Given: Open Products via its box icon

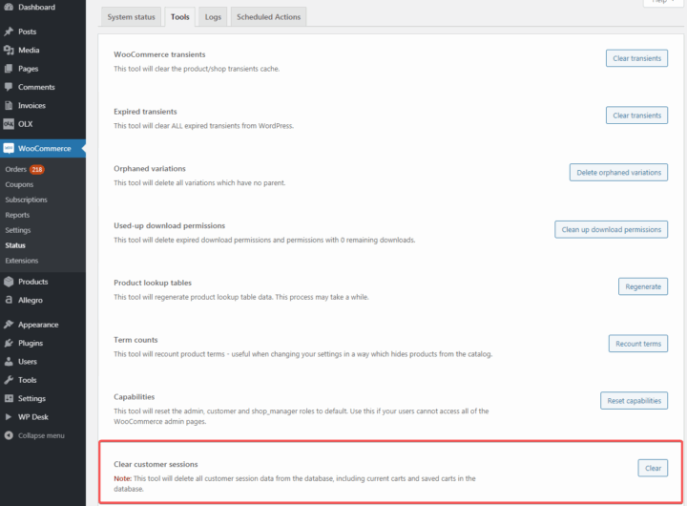Looking at the screenshot, I should click(x=9, y=282).
